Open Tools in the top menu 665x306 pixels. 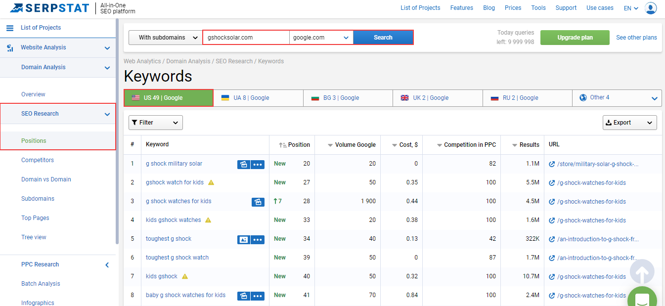click(538, 8)
